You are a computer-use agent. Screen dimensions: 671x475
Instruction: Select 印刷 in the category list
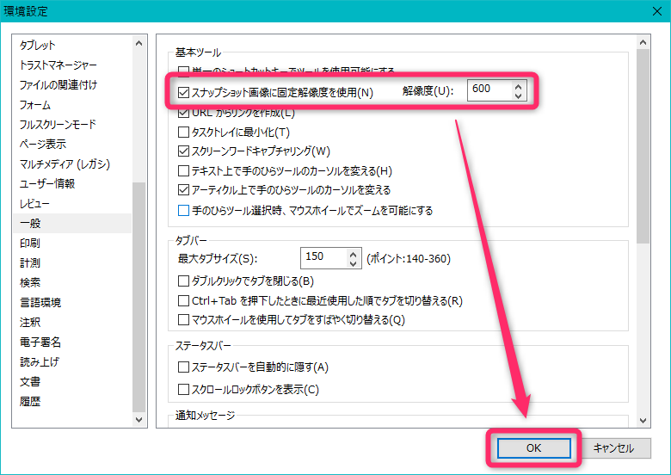point(30,244)
